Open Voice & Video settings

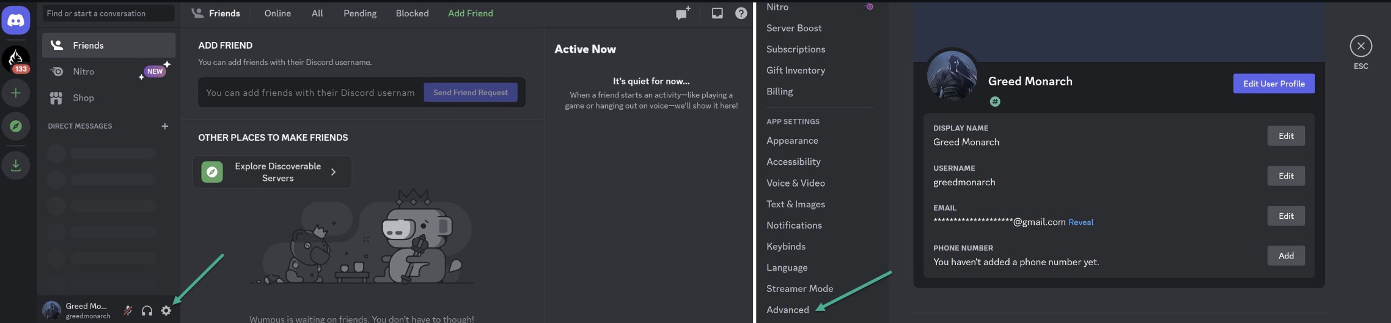(x=796, y=183)
